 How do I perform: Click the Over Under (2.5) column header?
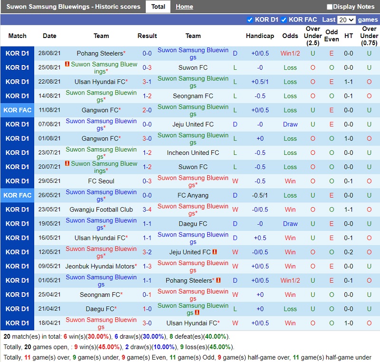click(x=313, y=36)
